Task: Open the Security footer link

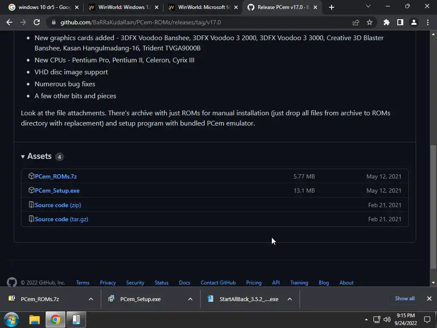Action: pyautogui.click(x=135, y=283)
